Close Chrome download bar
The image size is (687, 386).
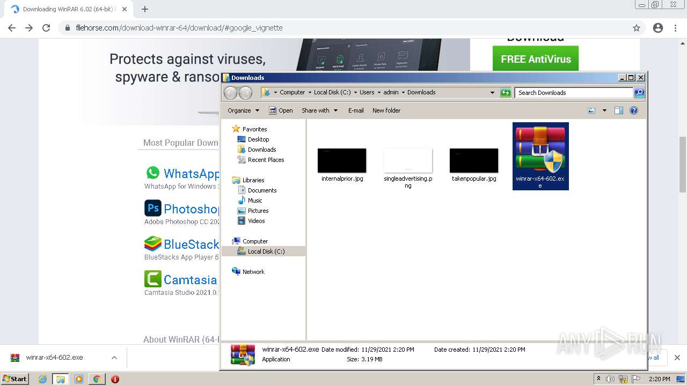[x=677, y=358]
